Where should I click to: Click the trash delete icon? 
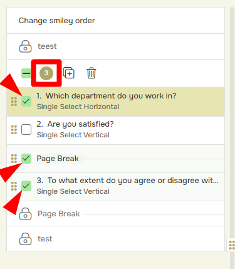(x=91, y=73)
